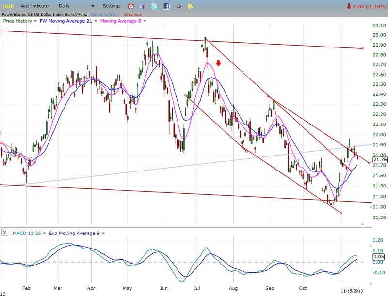Click the Add to Portfolio link
Image resolution: width=388 pixels, height=296 pixels.
pos(104,14)
